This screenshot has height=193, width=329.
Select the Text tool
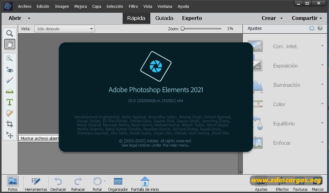[10, 102]
